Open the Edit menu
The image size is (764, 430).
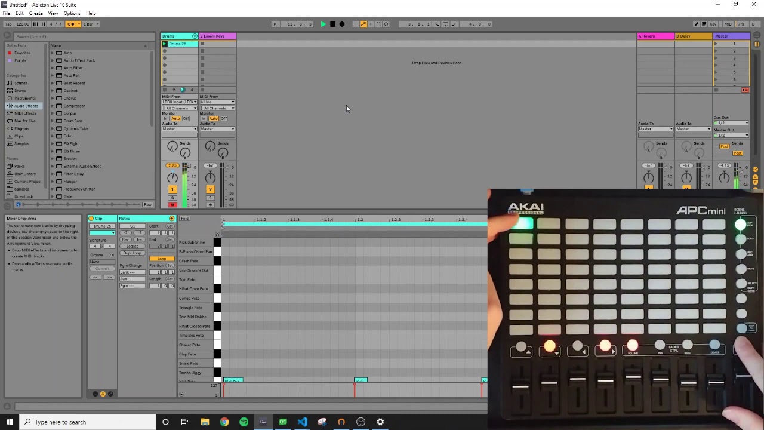20,13
